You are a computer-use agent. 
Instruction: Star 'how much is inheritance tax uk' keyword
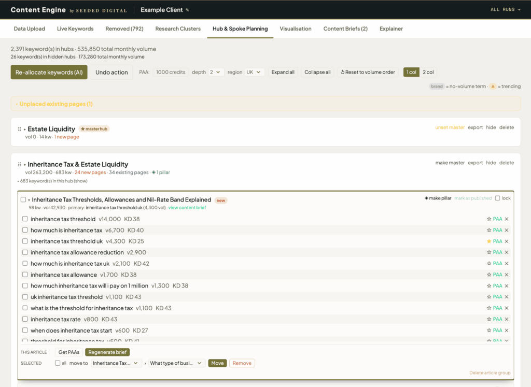(488, 264)
